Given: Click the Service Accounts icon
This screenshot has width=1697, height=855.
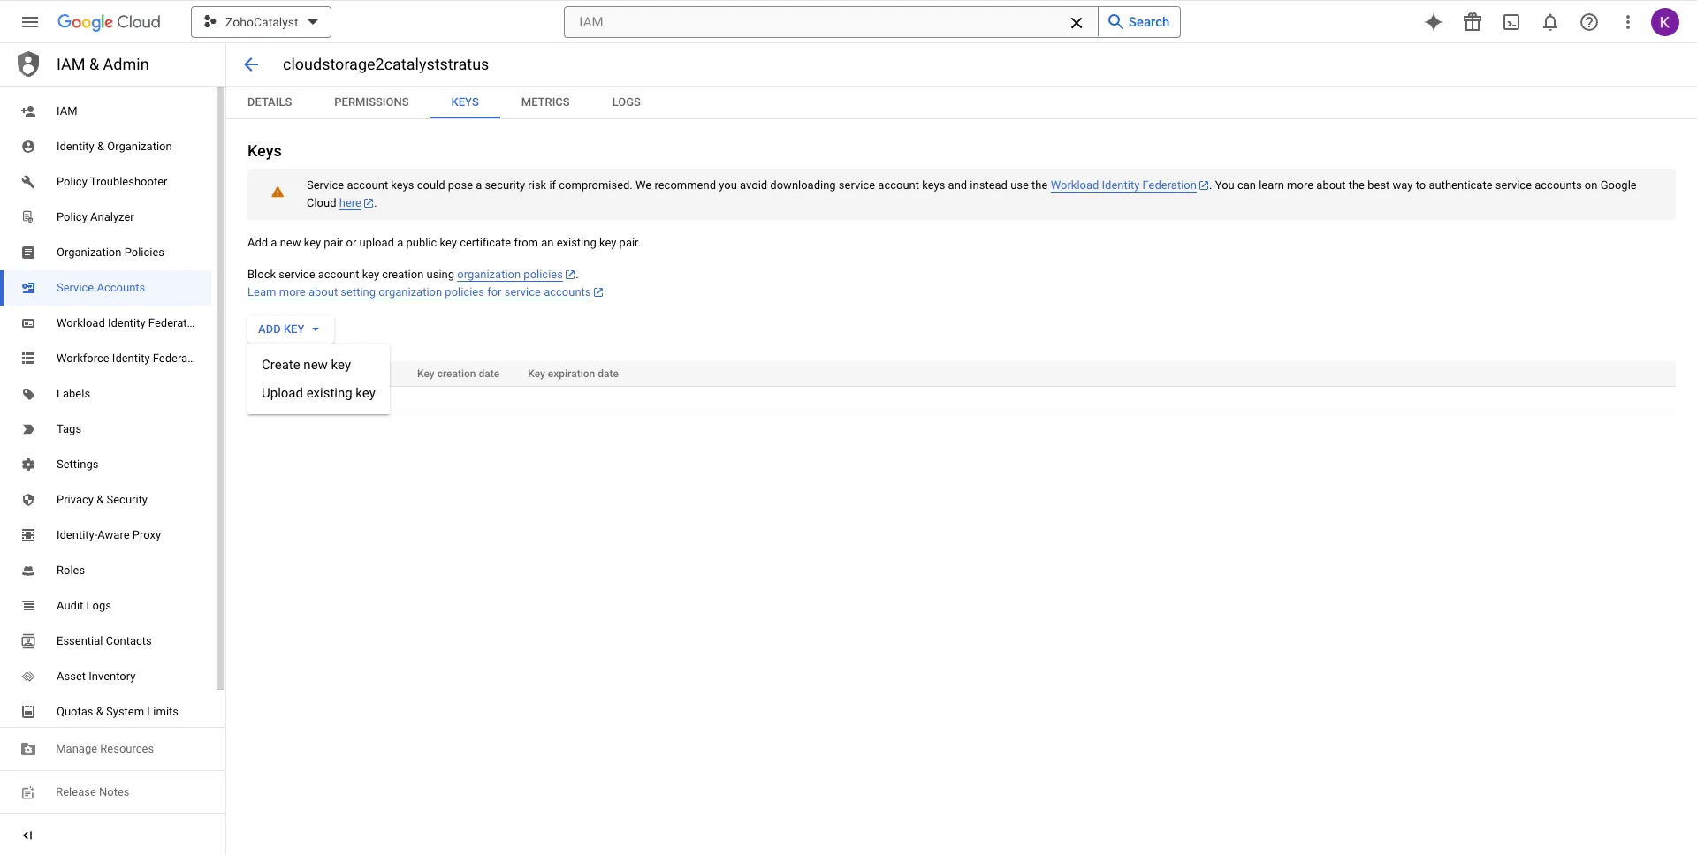Looking at the screenshot, I should pos(28,288).
